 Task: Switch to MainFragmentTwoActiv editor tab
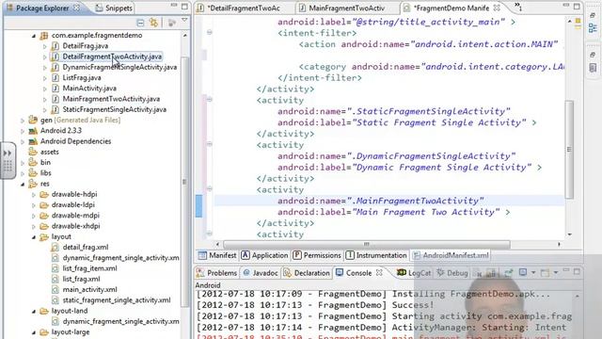click(347, 8)
